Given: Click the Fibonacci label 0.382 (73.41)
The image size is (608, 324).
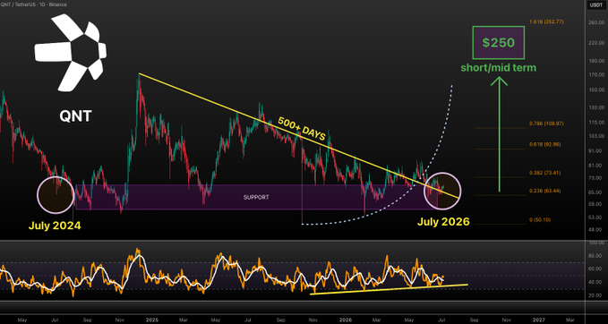Looking at the screenshot, I should pos(545,173).
